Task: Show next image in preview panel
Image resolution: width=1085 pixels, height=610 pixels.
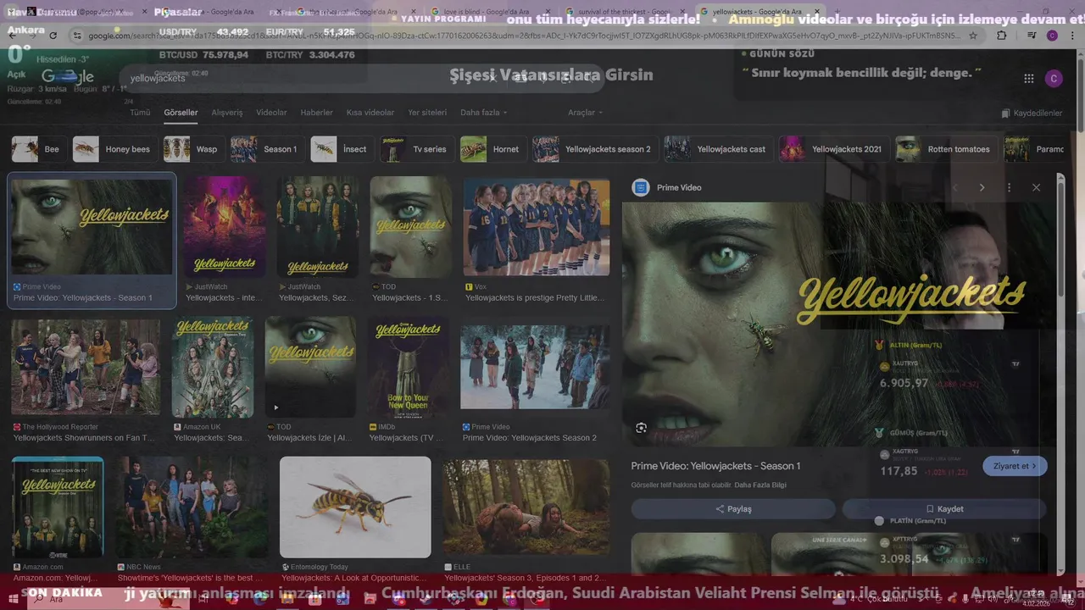Action: [982, 187]
